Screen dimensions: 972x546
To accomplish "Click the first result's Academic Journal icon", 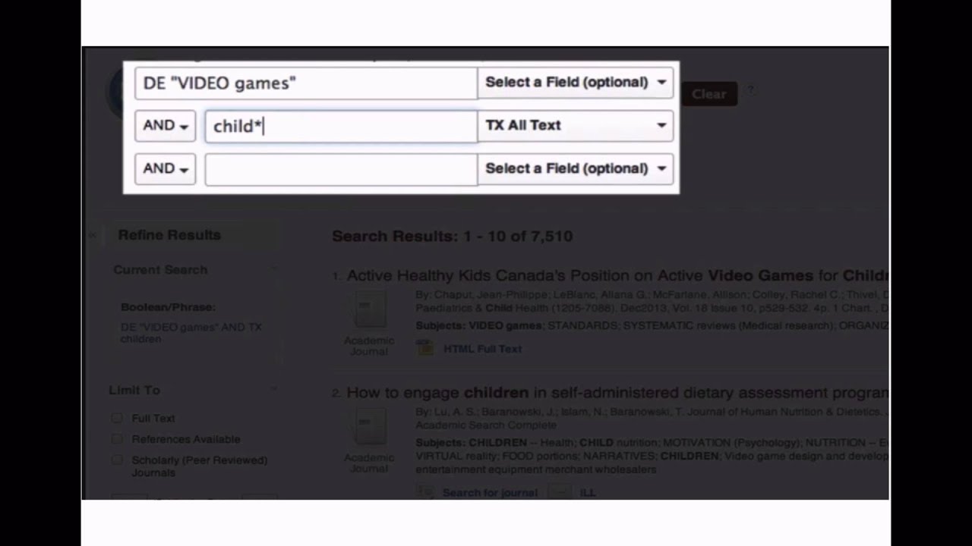I will tap(368, 311).
